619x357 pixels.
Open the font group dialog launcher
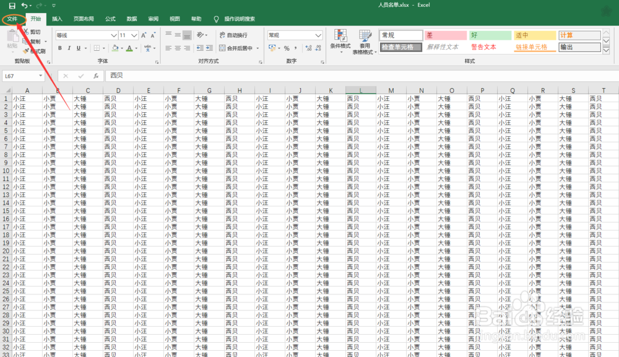(157, 62)
